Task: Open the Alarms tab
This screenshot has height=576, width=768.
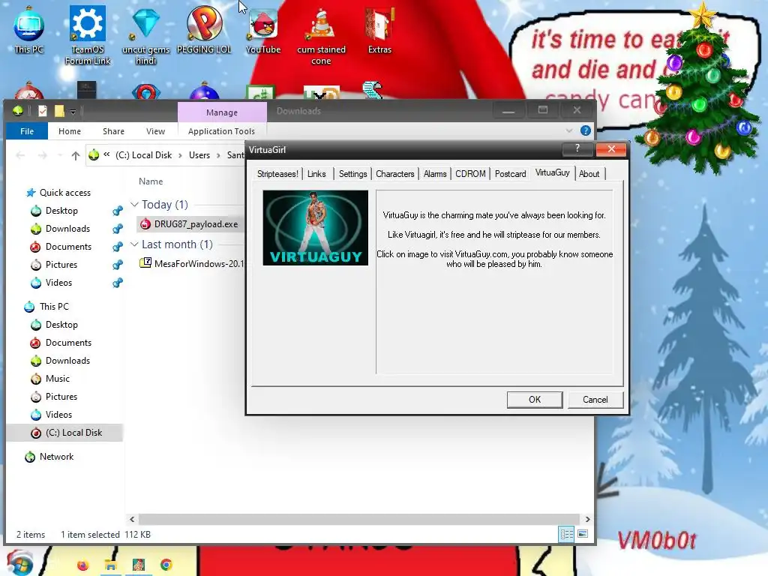Action: 435,174
